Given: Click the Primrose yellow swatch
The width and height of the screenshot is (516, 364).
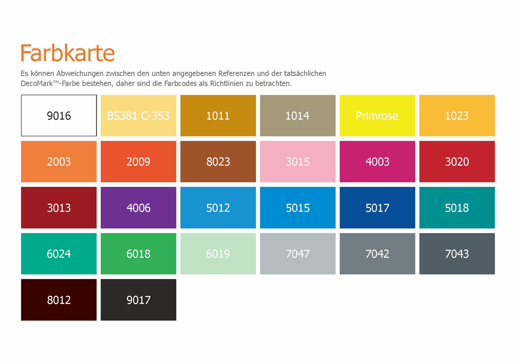Looking at the screenshot, I should point(377,116).
